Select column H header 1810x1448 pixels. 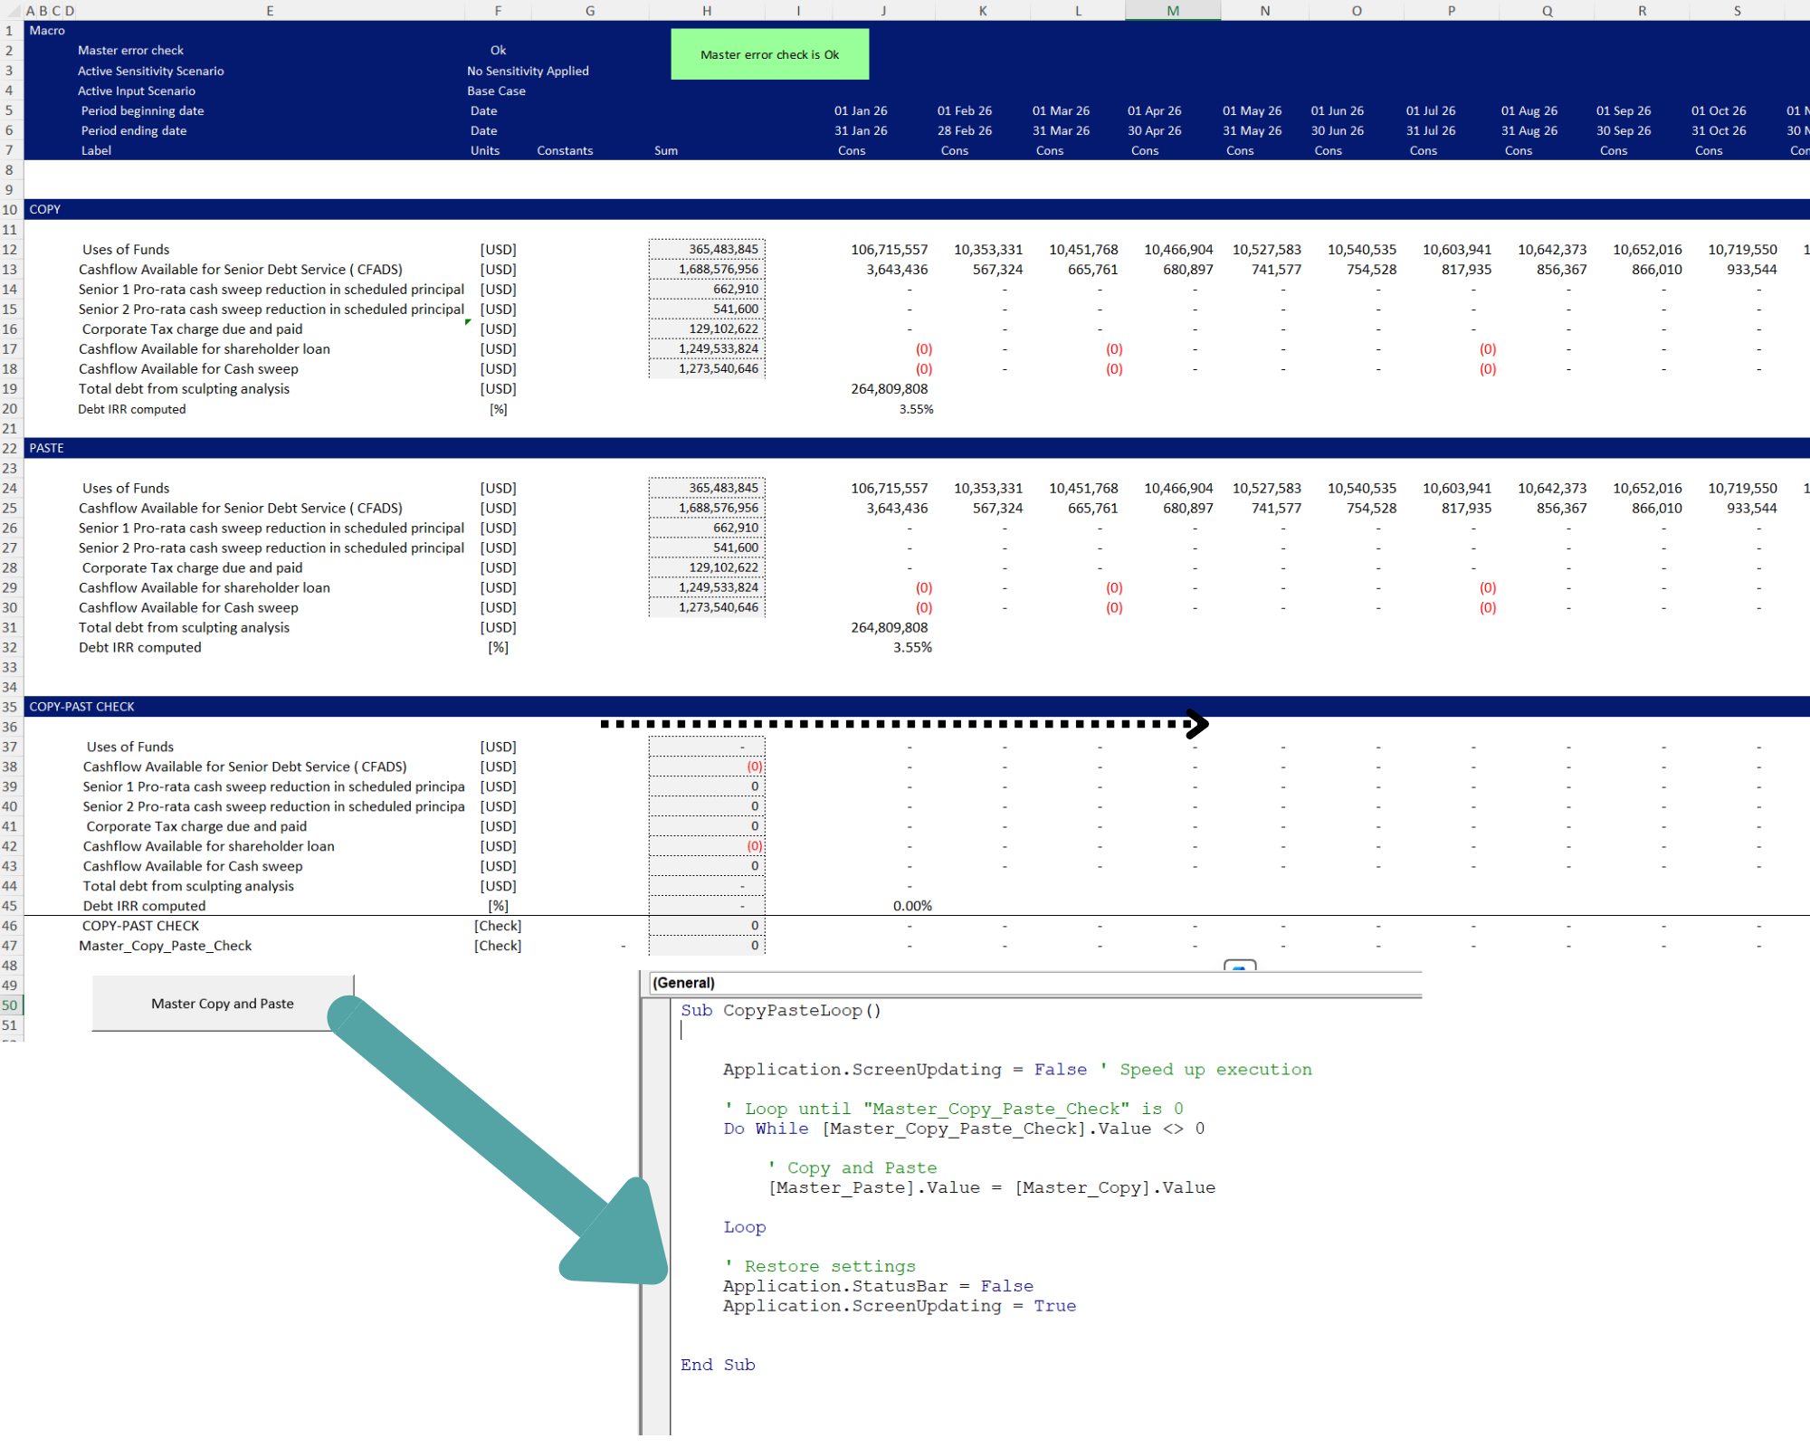pyautogui.click(x=707, y=11)
